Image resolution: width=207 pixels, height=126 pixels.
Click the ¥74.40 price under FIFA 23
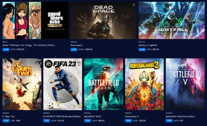coord(61,121)
